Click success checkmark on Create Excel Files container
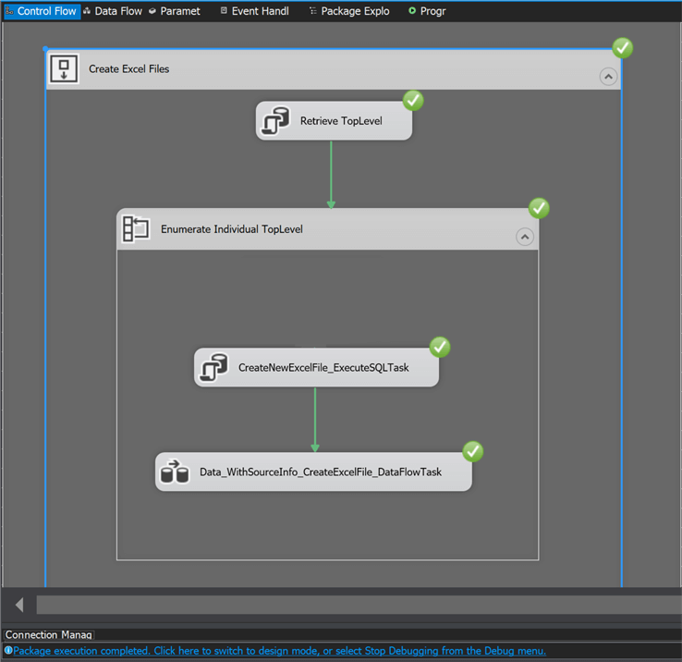The image size is (682, 662). point(623,48)
